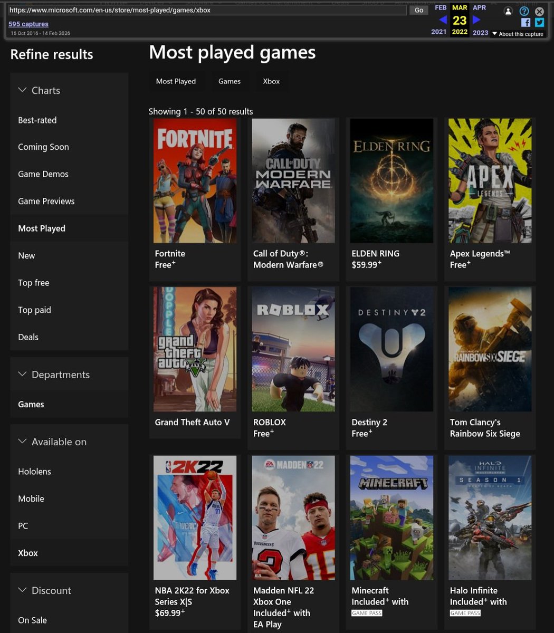Click Tom Clancy's Rainbow Six Siege title
This screenshot has height=633, width=554.
click(485, 428)
